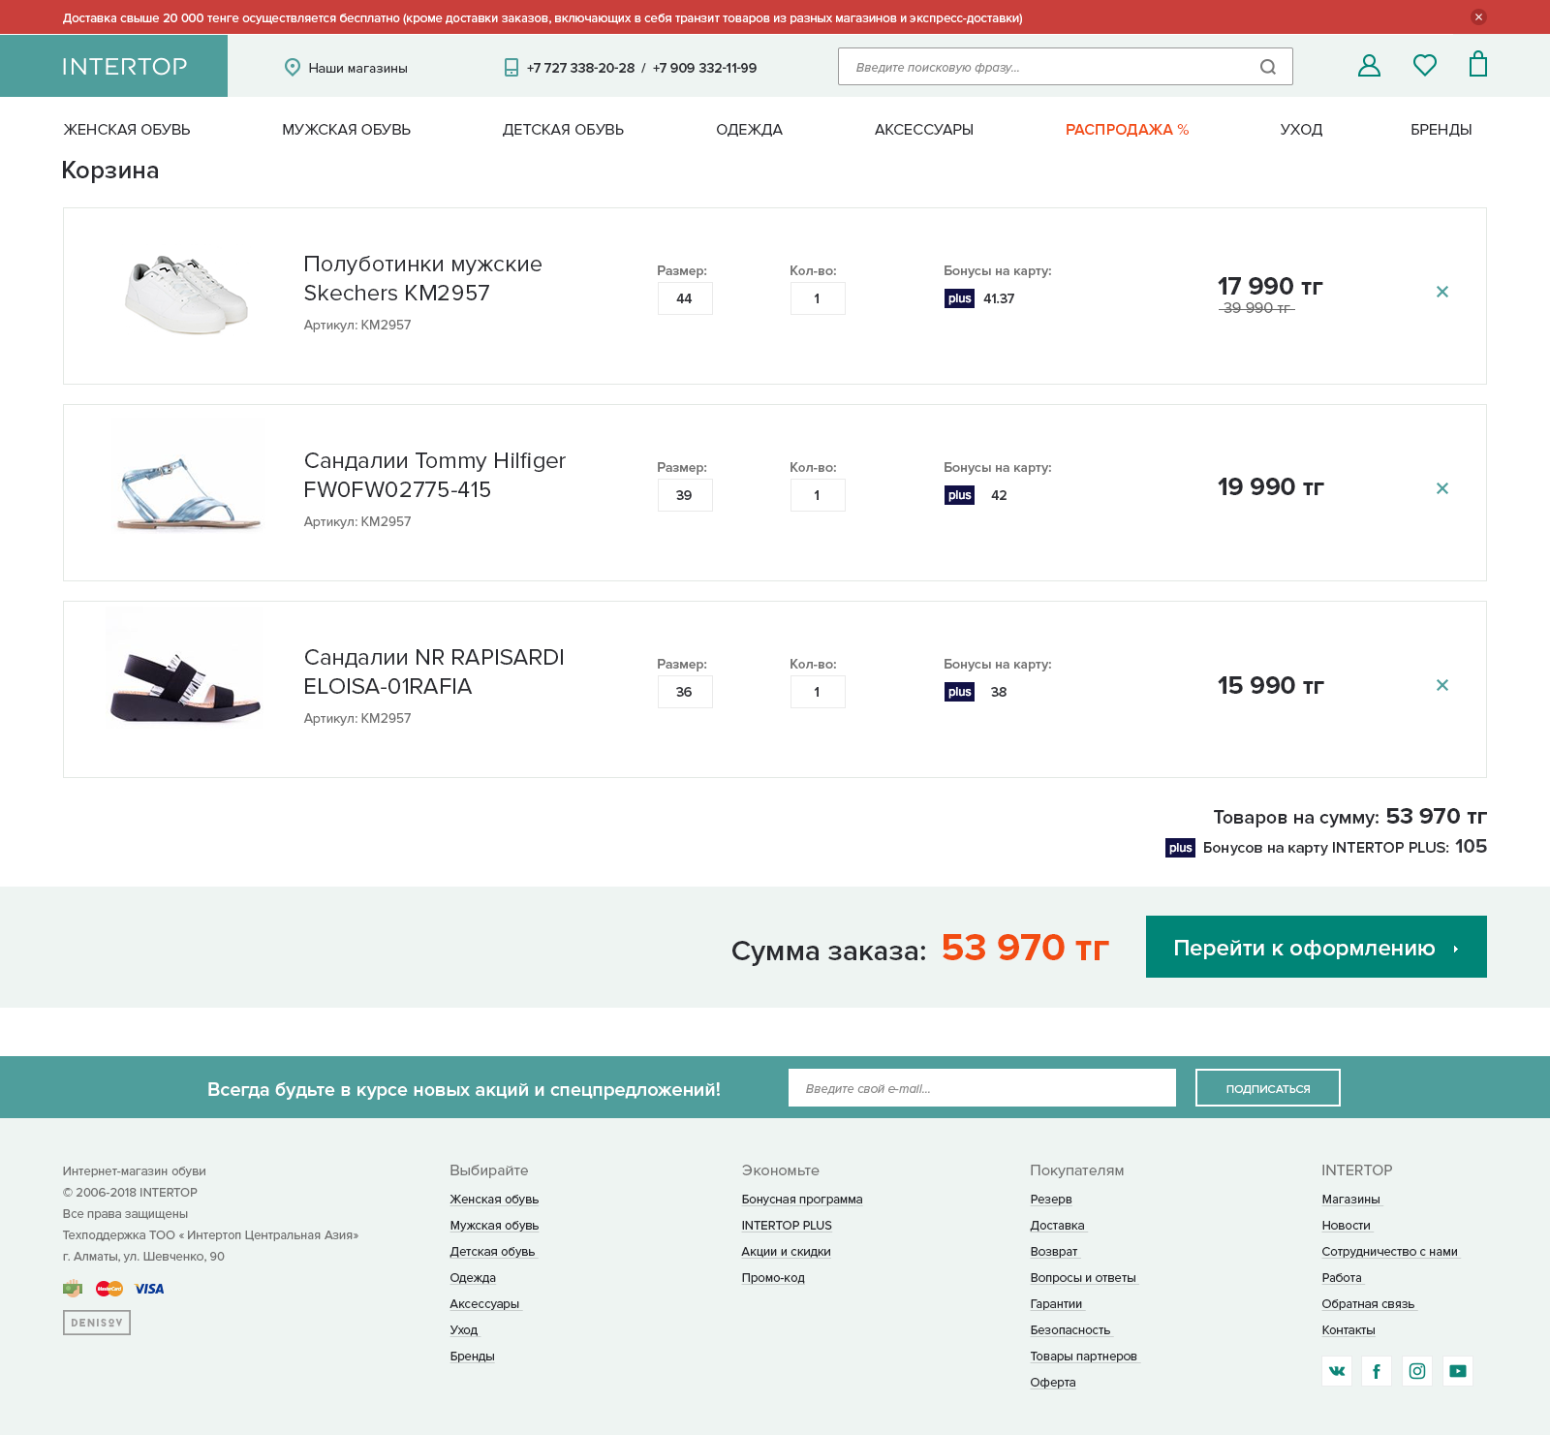Screen dimensions: 1550x1435
Task: Click plus badge beside INTERTOP PLUS bonuses total
Action: [x=1180, y=848]
